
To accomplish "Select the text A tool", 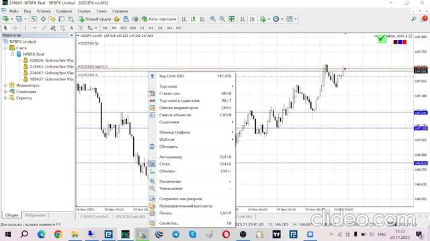I will (71, 28).
